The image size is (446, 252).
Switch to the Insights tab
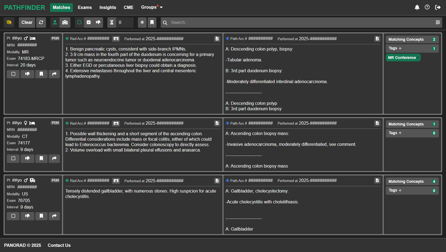(108, 8)
